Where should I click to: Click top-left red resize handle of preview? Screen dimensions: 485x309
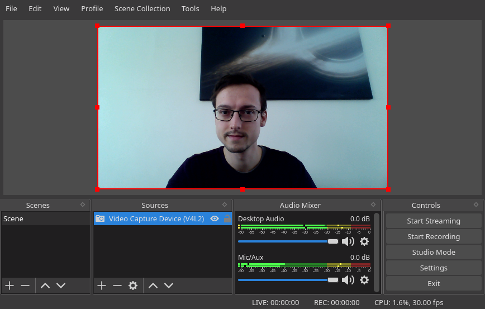(97, 26)
